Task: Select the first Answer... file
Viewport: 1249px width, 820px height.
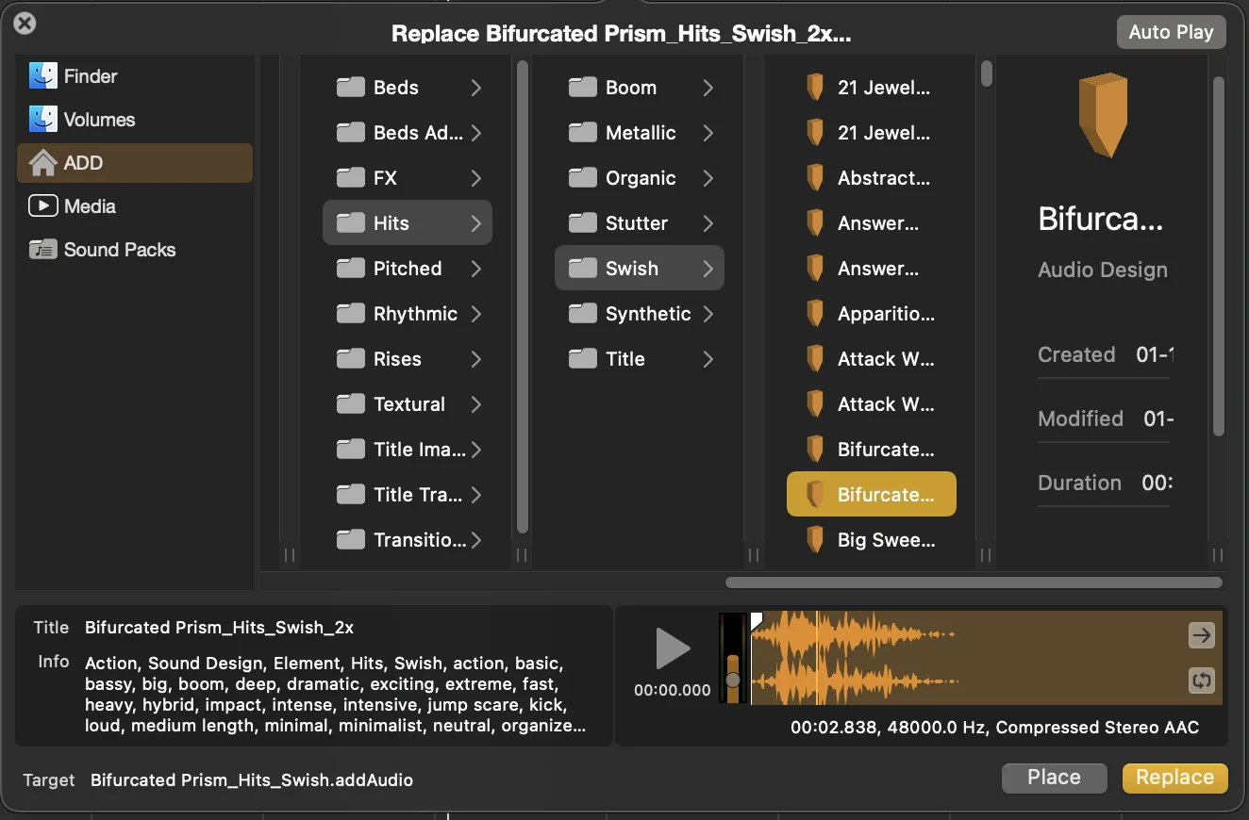Action: (x=872, y=223)
